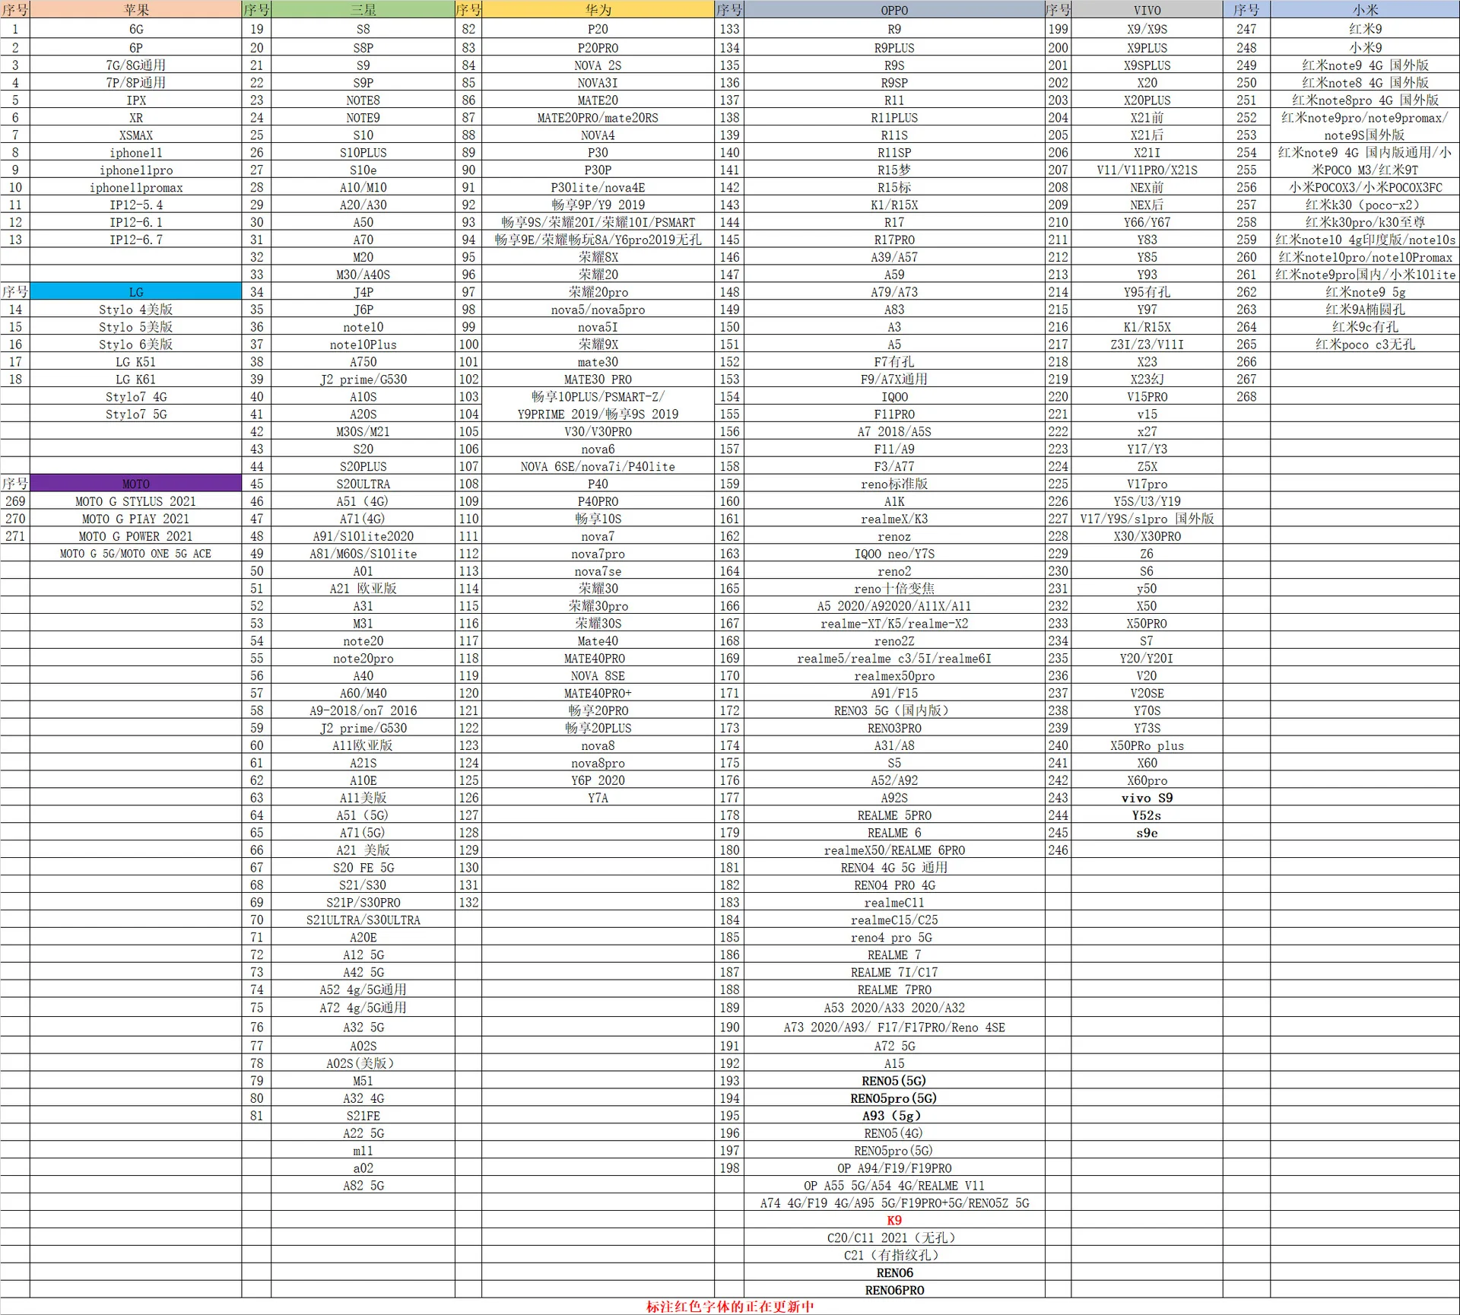Select the bold vivo S9 cell

point(1147,798)
